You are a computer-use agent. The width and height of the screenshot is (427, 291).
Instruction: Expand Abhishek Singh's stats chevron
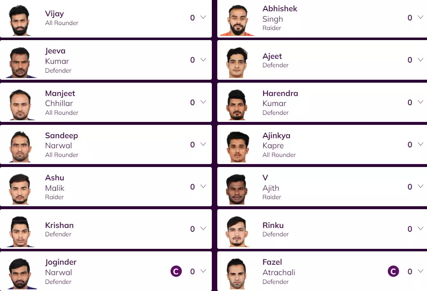tap(420, 18)
